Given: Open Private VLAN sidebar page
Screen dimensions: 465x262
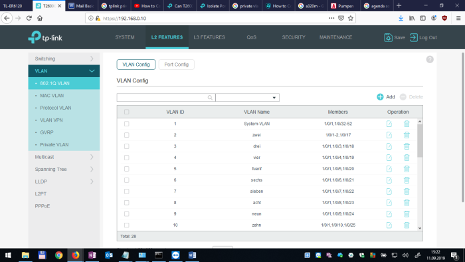Looking at the screenshot, I should (54, 145).
